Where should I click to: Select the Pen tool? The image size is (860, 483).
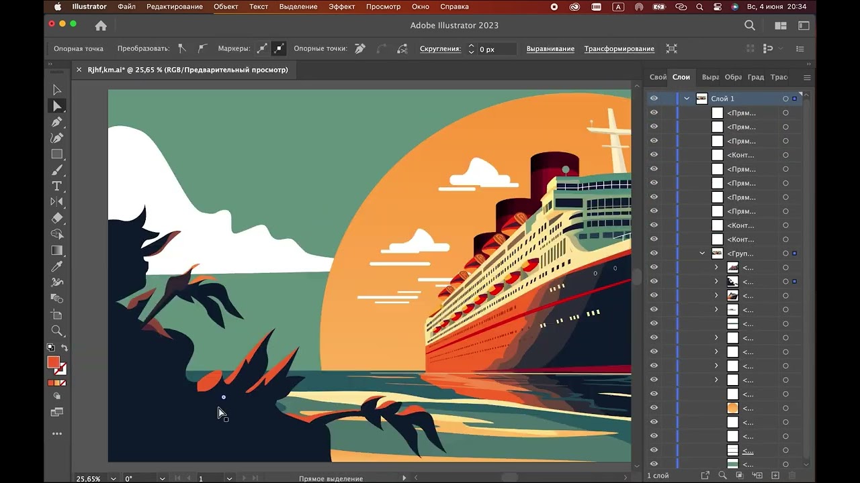(x=57, y=122)
